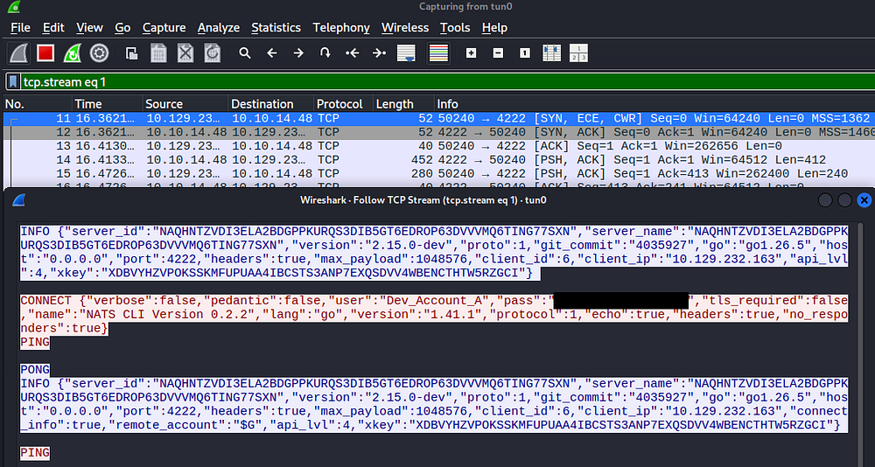
Task: Click the last PING line in stream
Action: [x=35, y=452]
